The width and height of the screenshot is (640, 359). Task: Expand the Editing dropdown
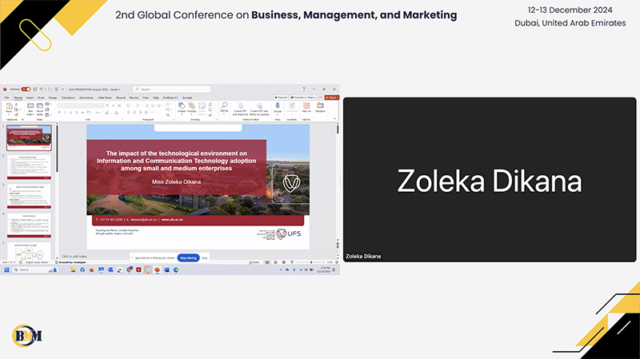(222, 109)
